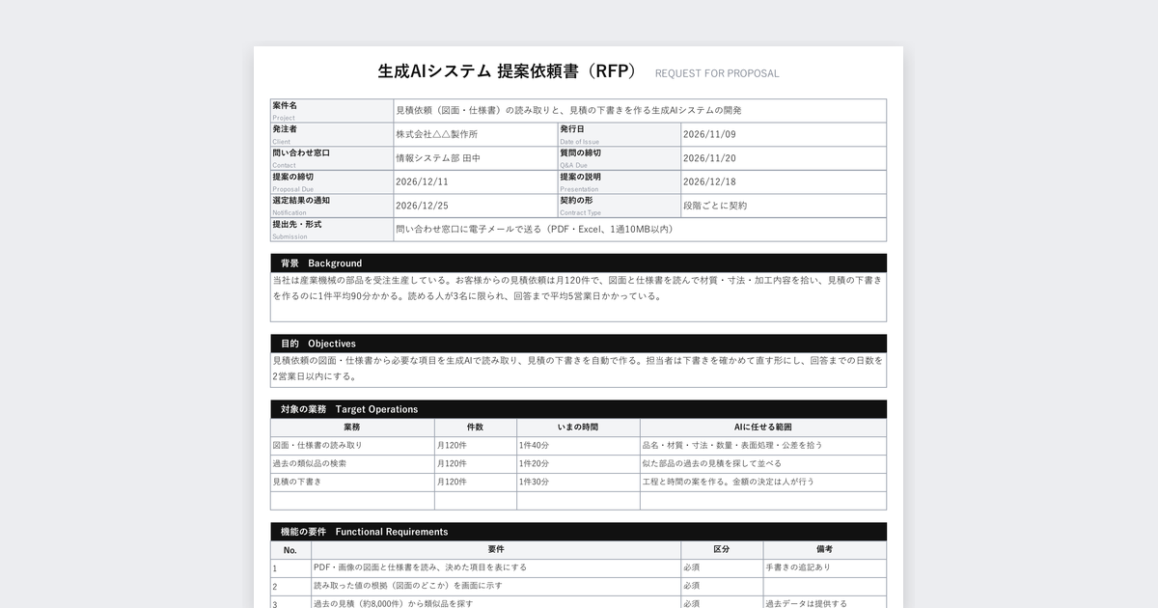Click the note 過去データは提供する
The height and width of the screenshot is (608, 1158).
(x=806, y=603)
